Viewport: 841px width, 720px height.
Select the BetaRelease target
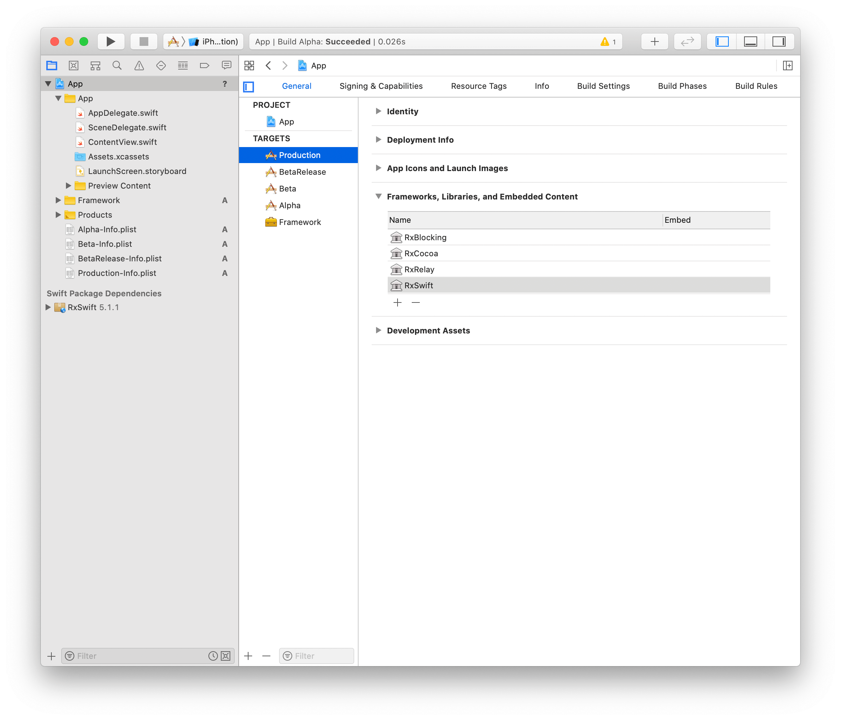298,172
